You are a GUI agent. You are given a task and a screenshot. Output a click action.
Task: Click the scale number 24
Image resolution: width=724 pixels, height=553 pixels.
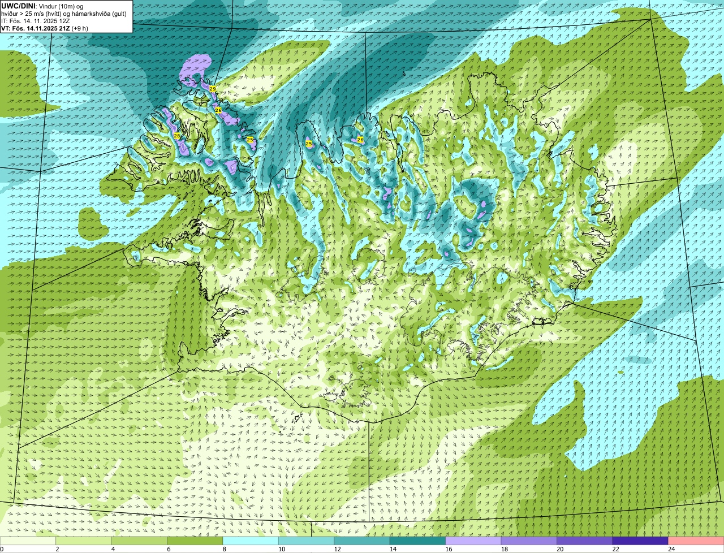coord(671,549)
